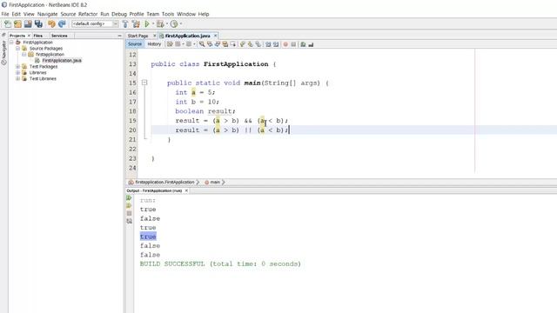Re-run the program from Output panel
The image size is (557, 313).
[x=129, y=198]
